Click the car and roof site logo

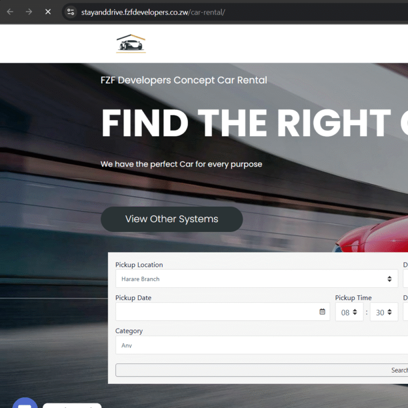[x=131, y=43]
